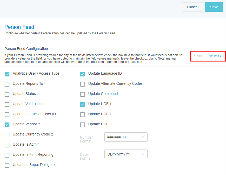Check Update Currency Code 2 checkbox
226x175 pixels.
tap(7, 135)
